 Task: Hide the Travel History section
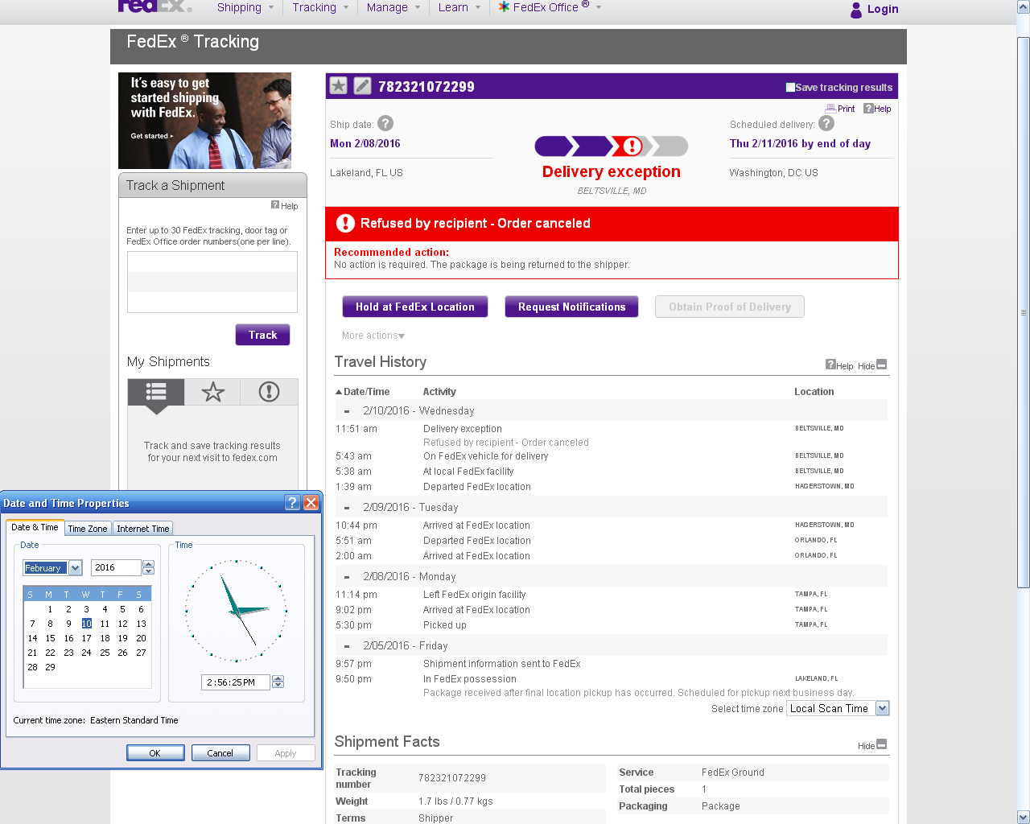pos(881,365)
